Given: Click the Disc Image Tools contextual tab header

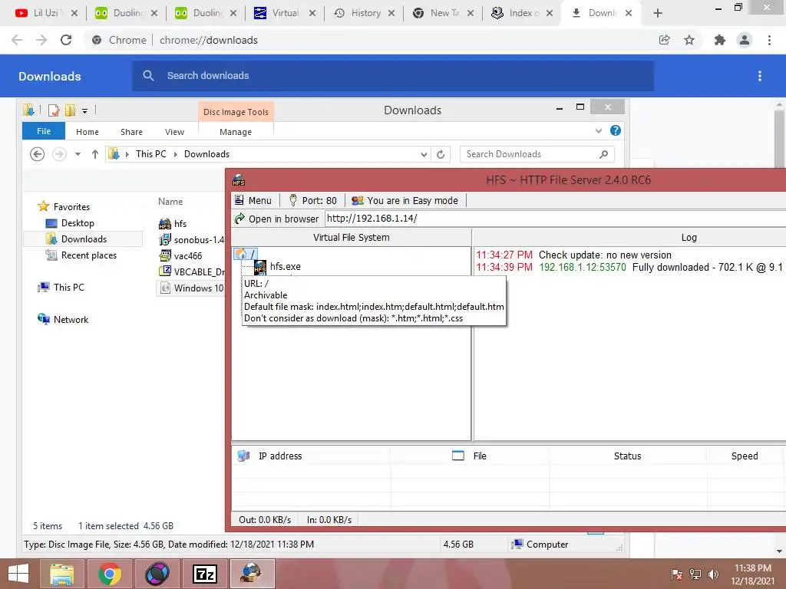Looking at the screenshot, I should coord(236,112).
